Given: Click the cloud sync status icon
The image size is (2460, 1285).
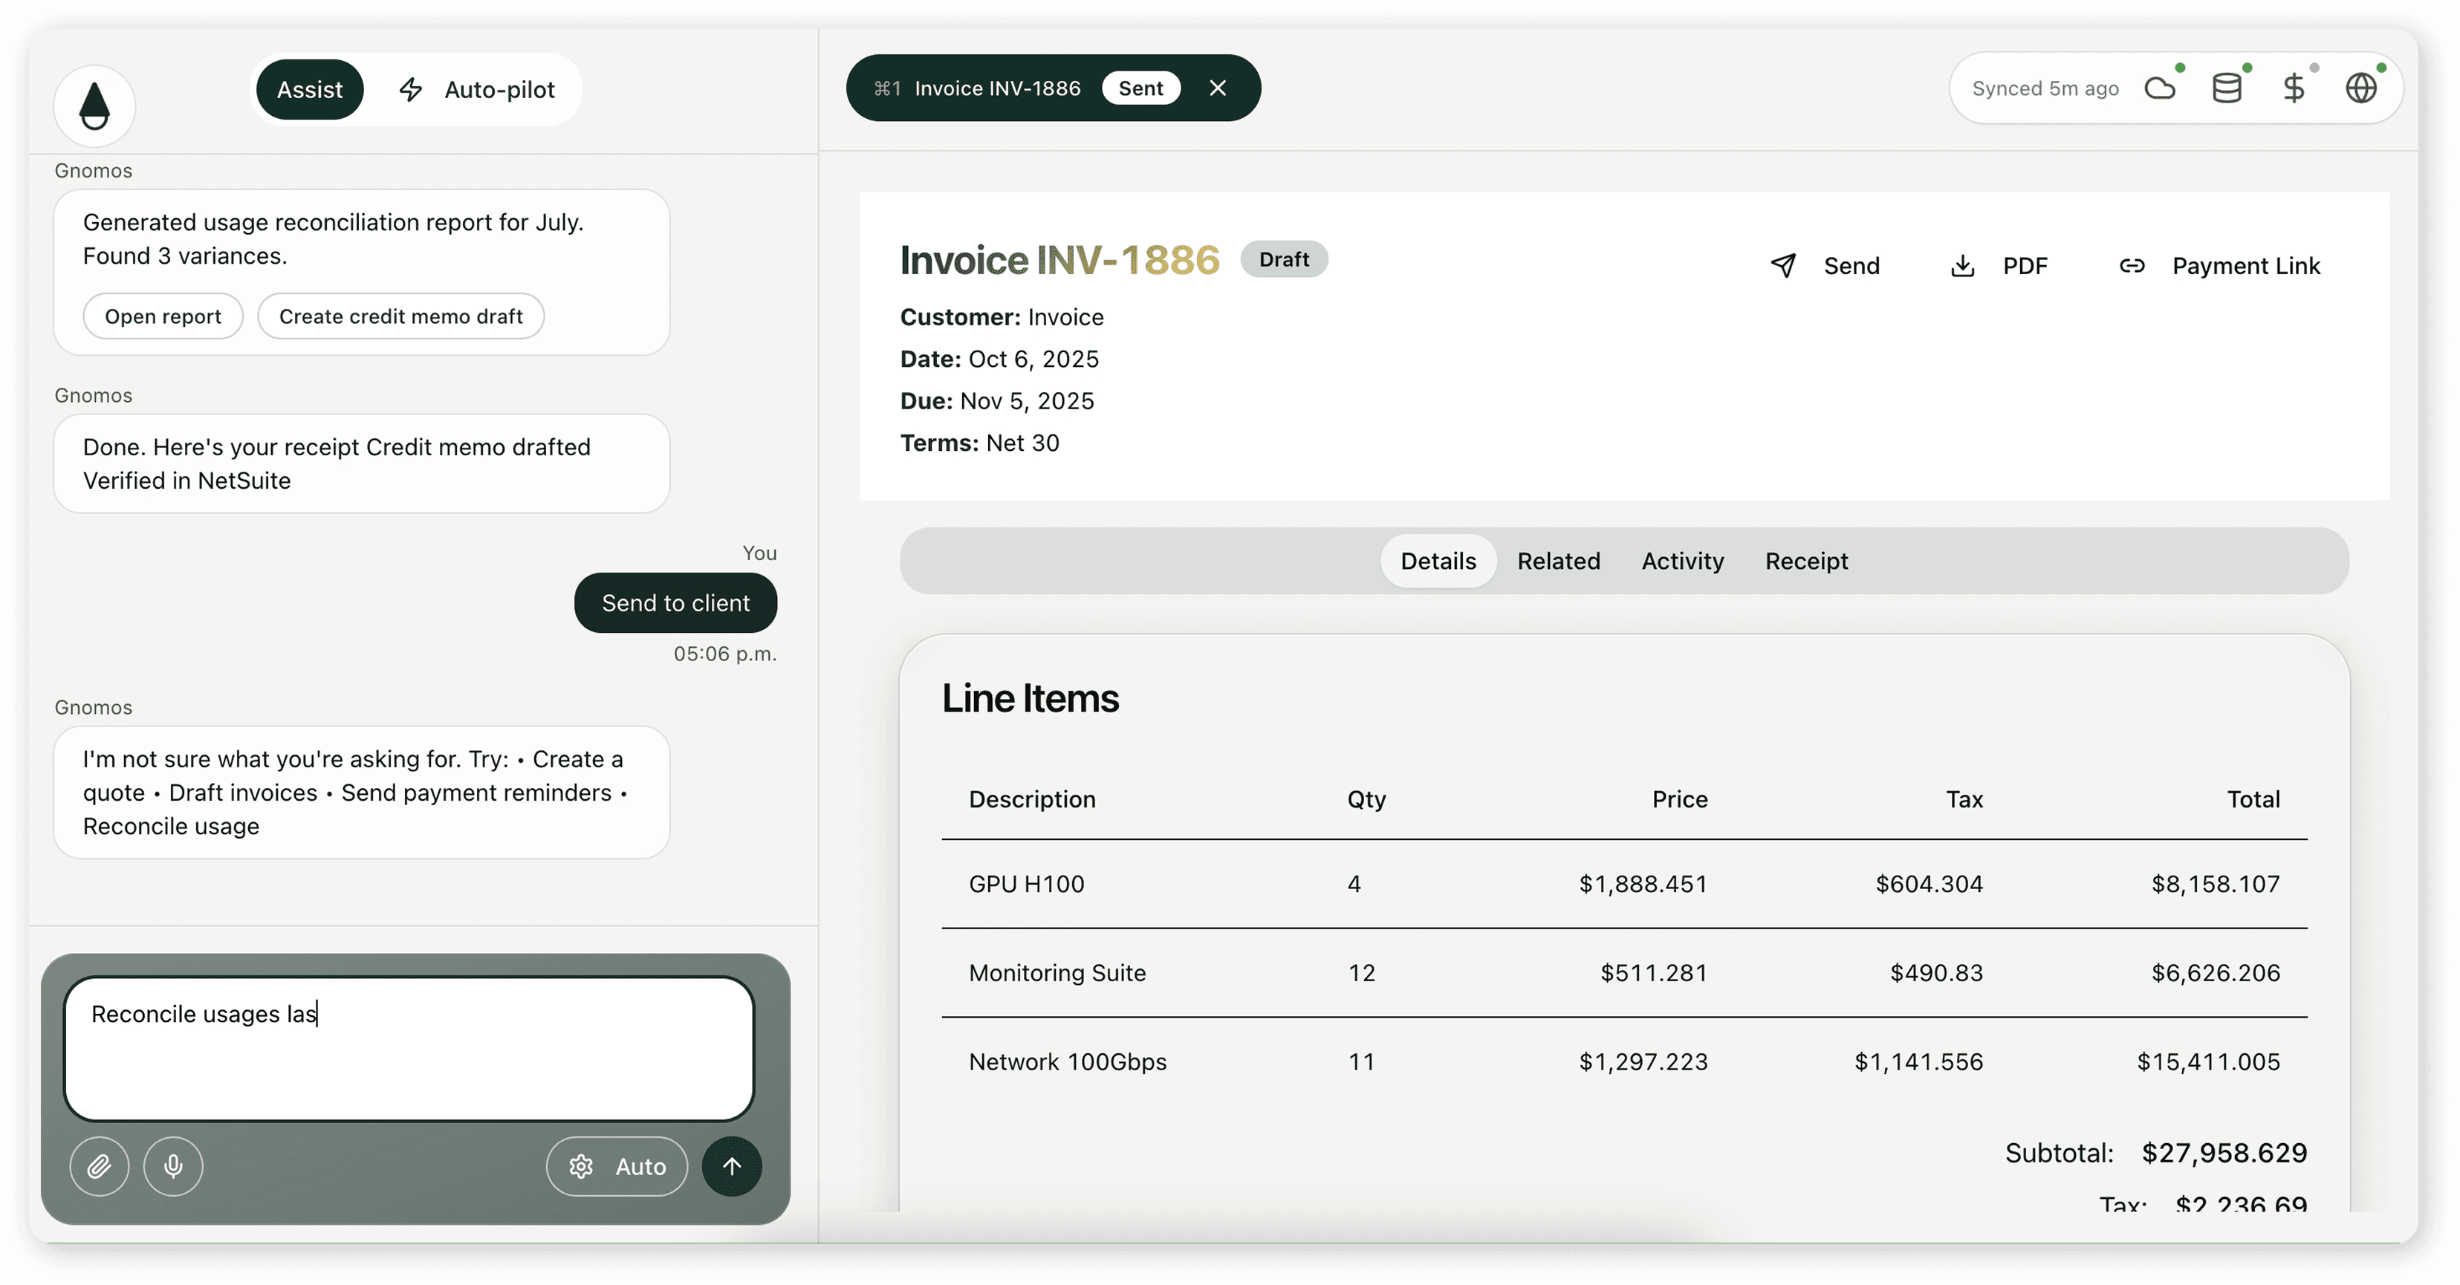Looking at the screenshot, I should [x=2159, y=89].
